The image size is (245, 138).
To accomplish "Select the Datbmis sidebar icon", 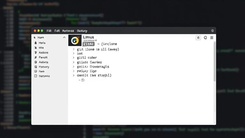I will 36,76.
